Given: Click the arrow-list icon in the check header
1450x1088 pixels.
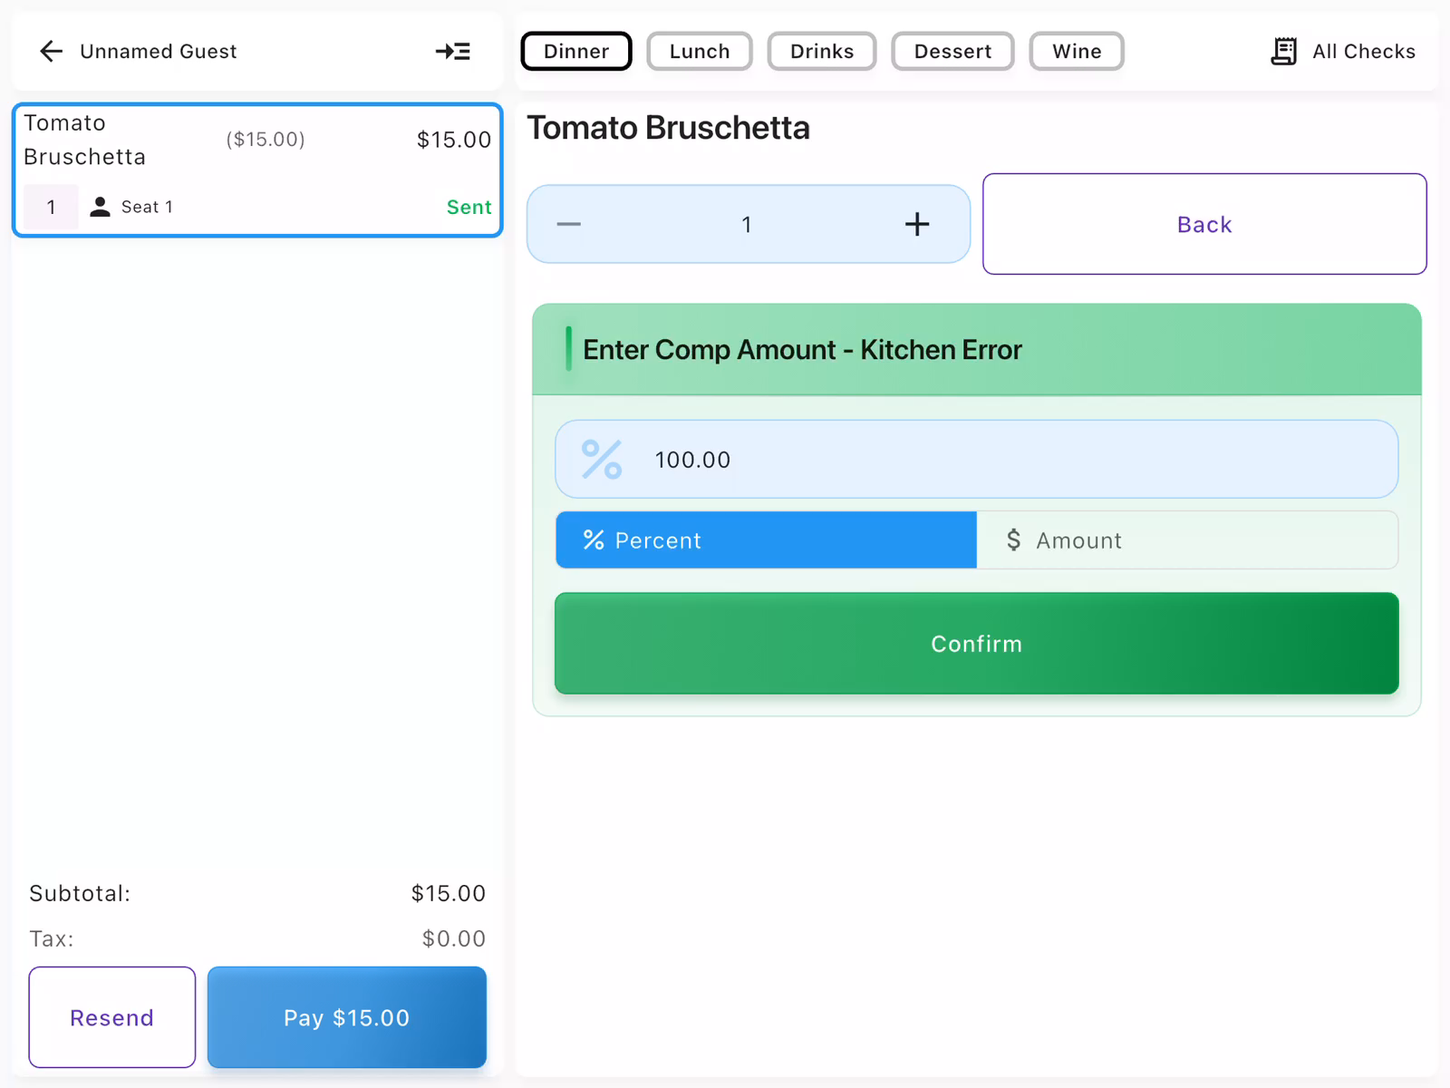Looking at the screenshot, I should 453,52.
